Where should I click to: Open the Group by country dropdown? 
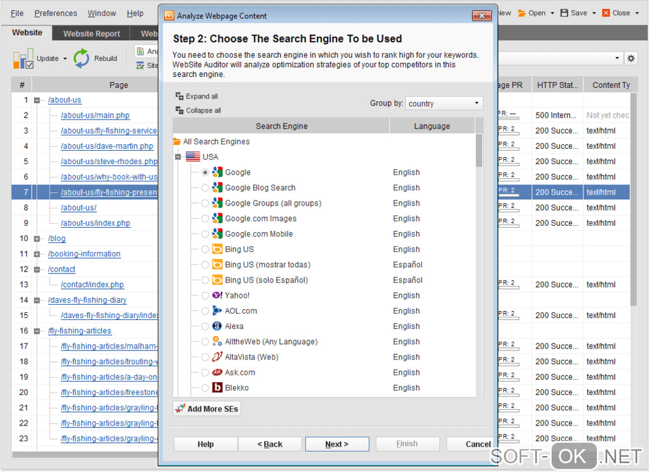point(444,103)
